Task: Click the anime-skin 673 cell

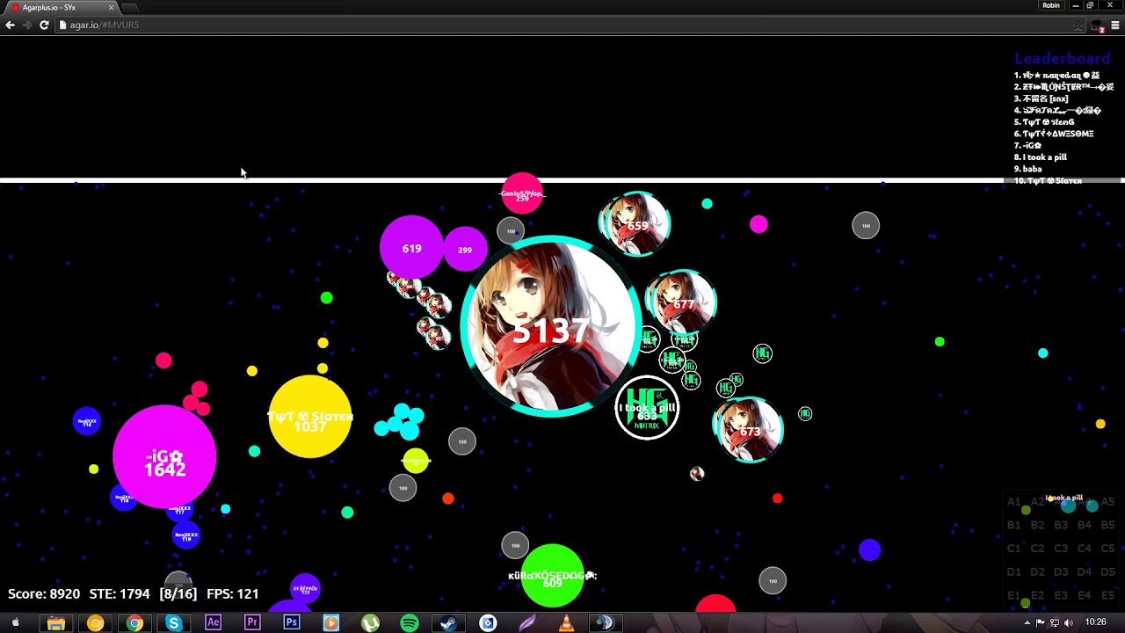Action: (x=748, y=430)
